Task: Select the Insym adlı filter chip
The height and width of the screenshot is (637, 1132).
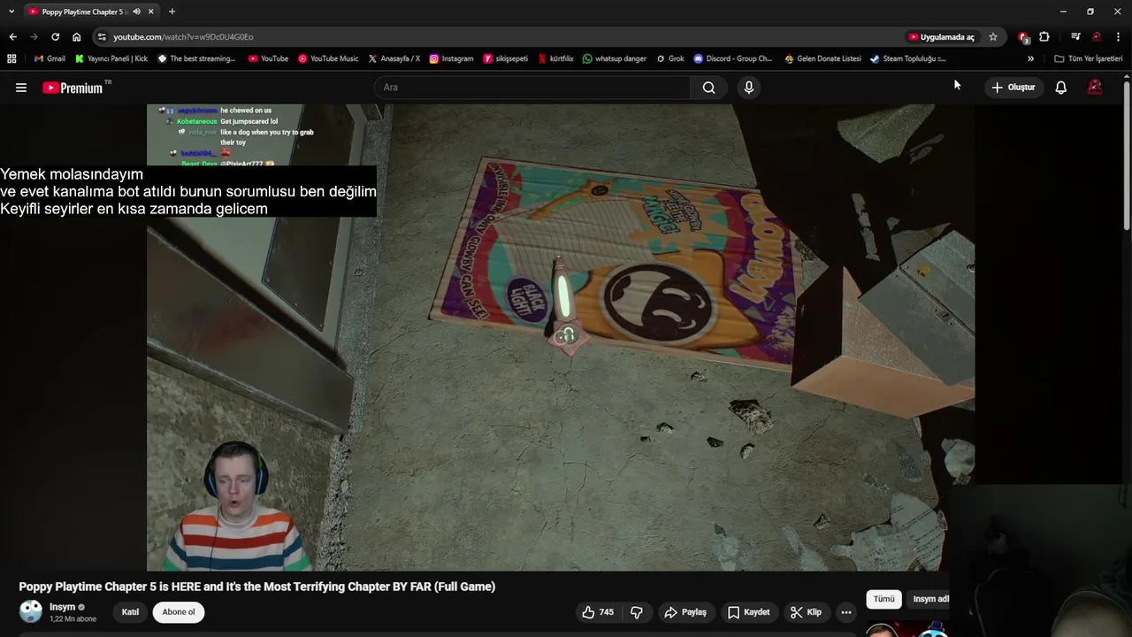Action: coord(929,599)
